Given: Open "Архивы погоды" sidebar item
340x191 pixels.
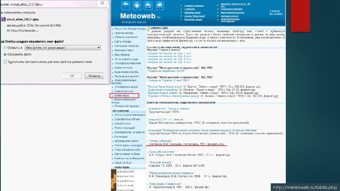Looking at the screenshot, I should point(124,68).
